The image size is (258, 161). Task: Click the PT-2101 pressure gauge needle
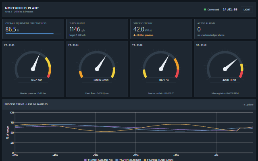36,63
